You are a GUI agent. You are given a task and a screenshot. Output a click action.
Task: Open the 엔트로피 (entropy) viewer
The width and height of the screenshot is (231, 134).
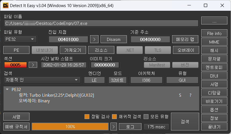point(214,68)
